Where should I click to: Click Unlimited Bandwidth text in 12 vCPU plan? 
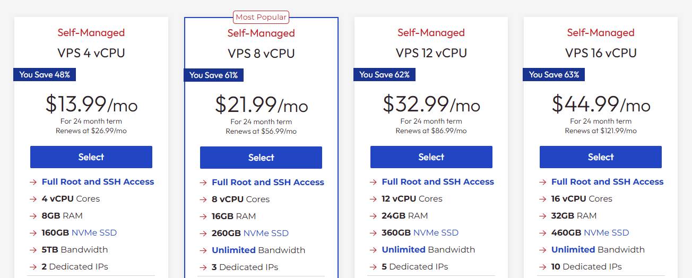tap(428, 249)
